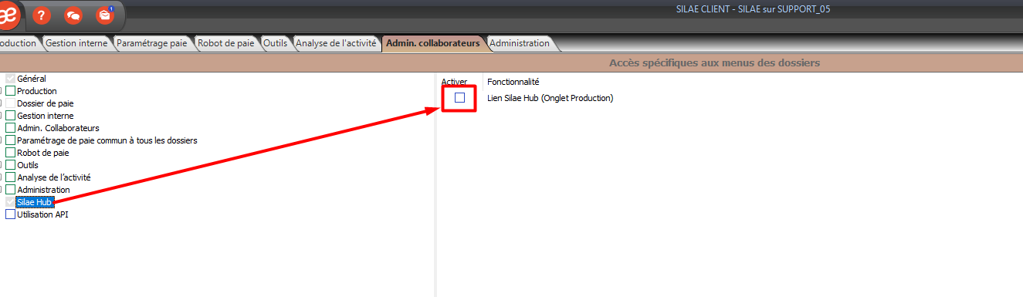Check Paramétrage de paie commun checkbox
Screen dimensions: 1023x297
(10, 140)
